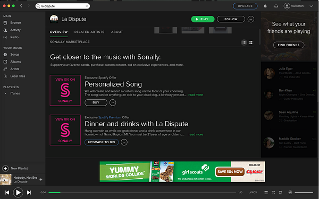Open more options for Dinner and drinks
Image resolution: width=319 pixels, height=199 pixels.
point(124,142)
